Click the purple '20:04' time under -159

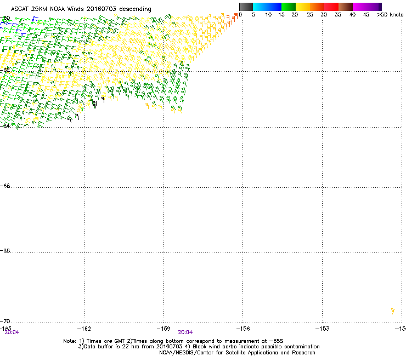click(x=185, y=332)
